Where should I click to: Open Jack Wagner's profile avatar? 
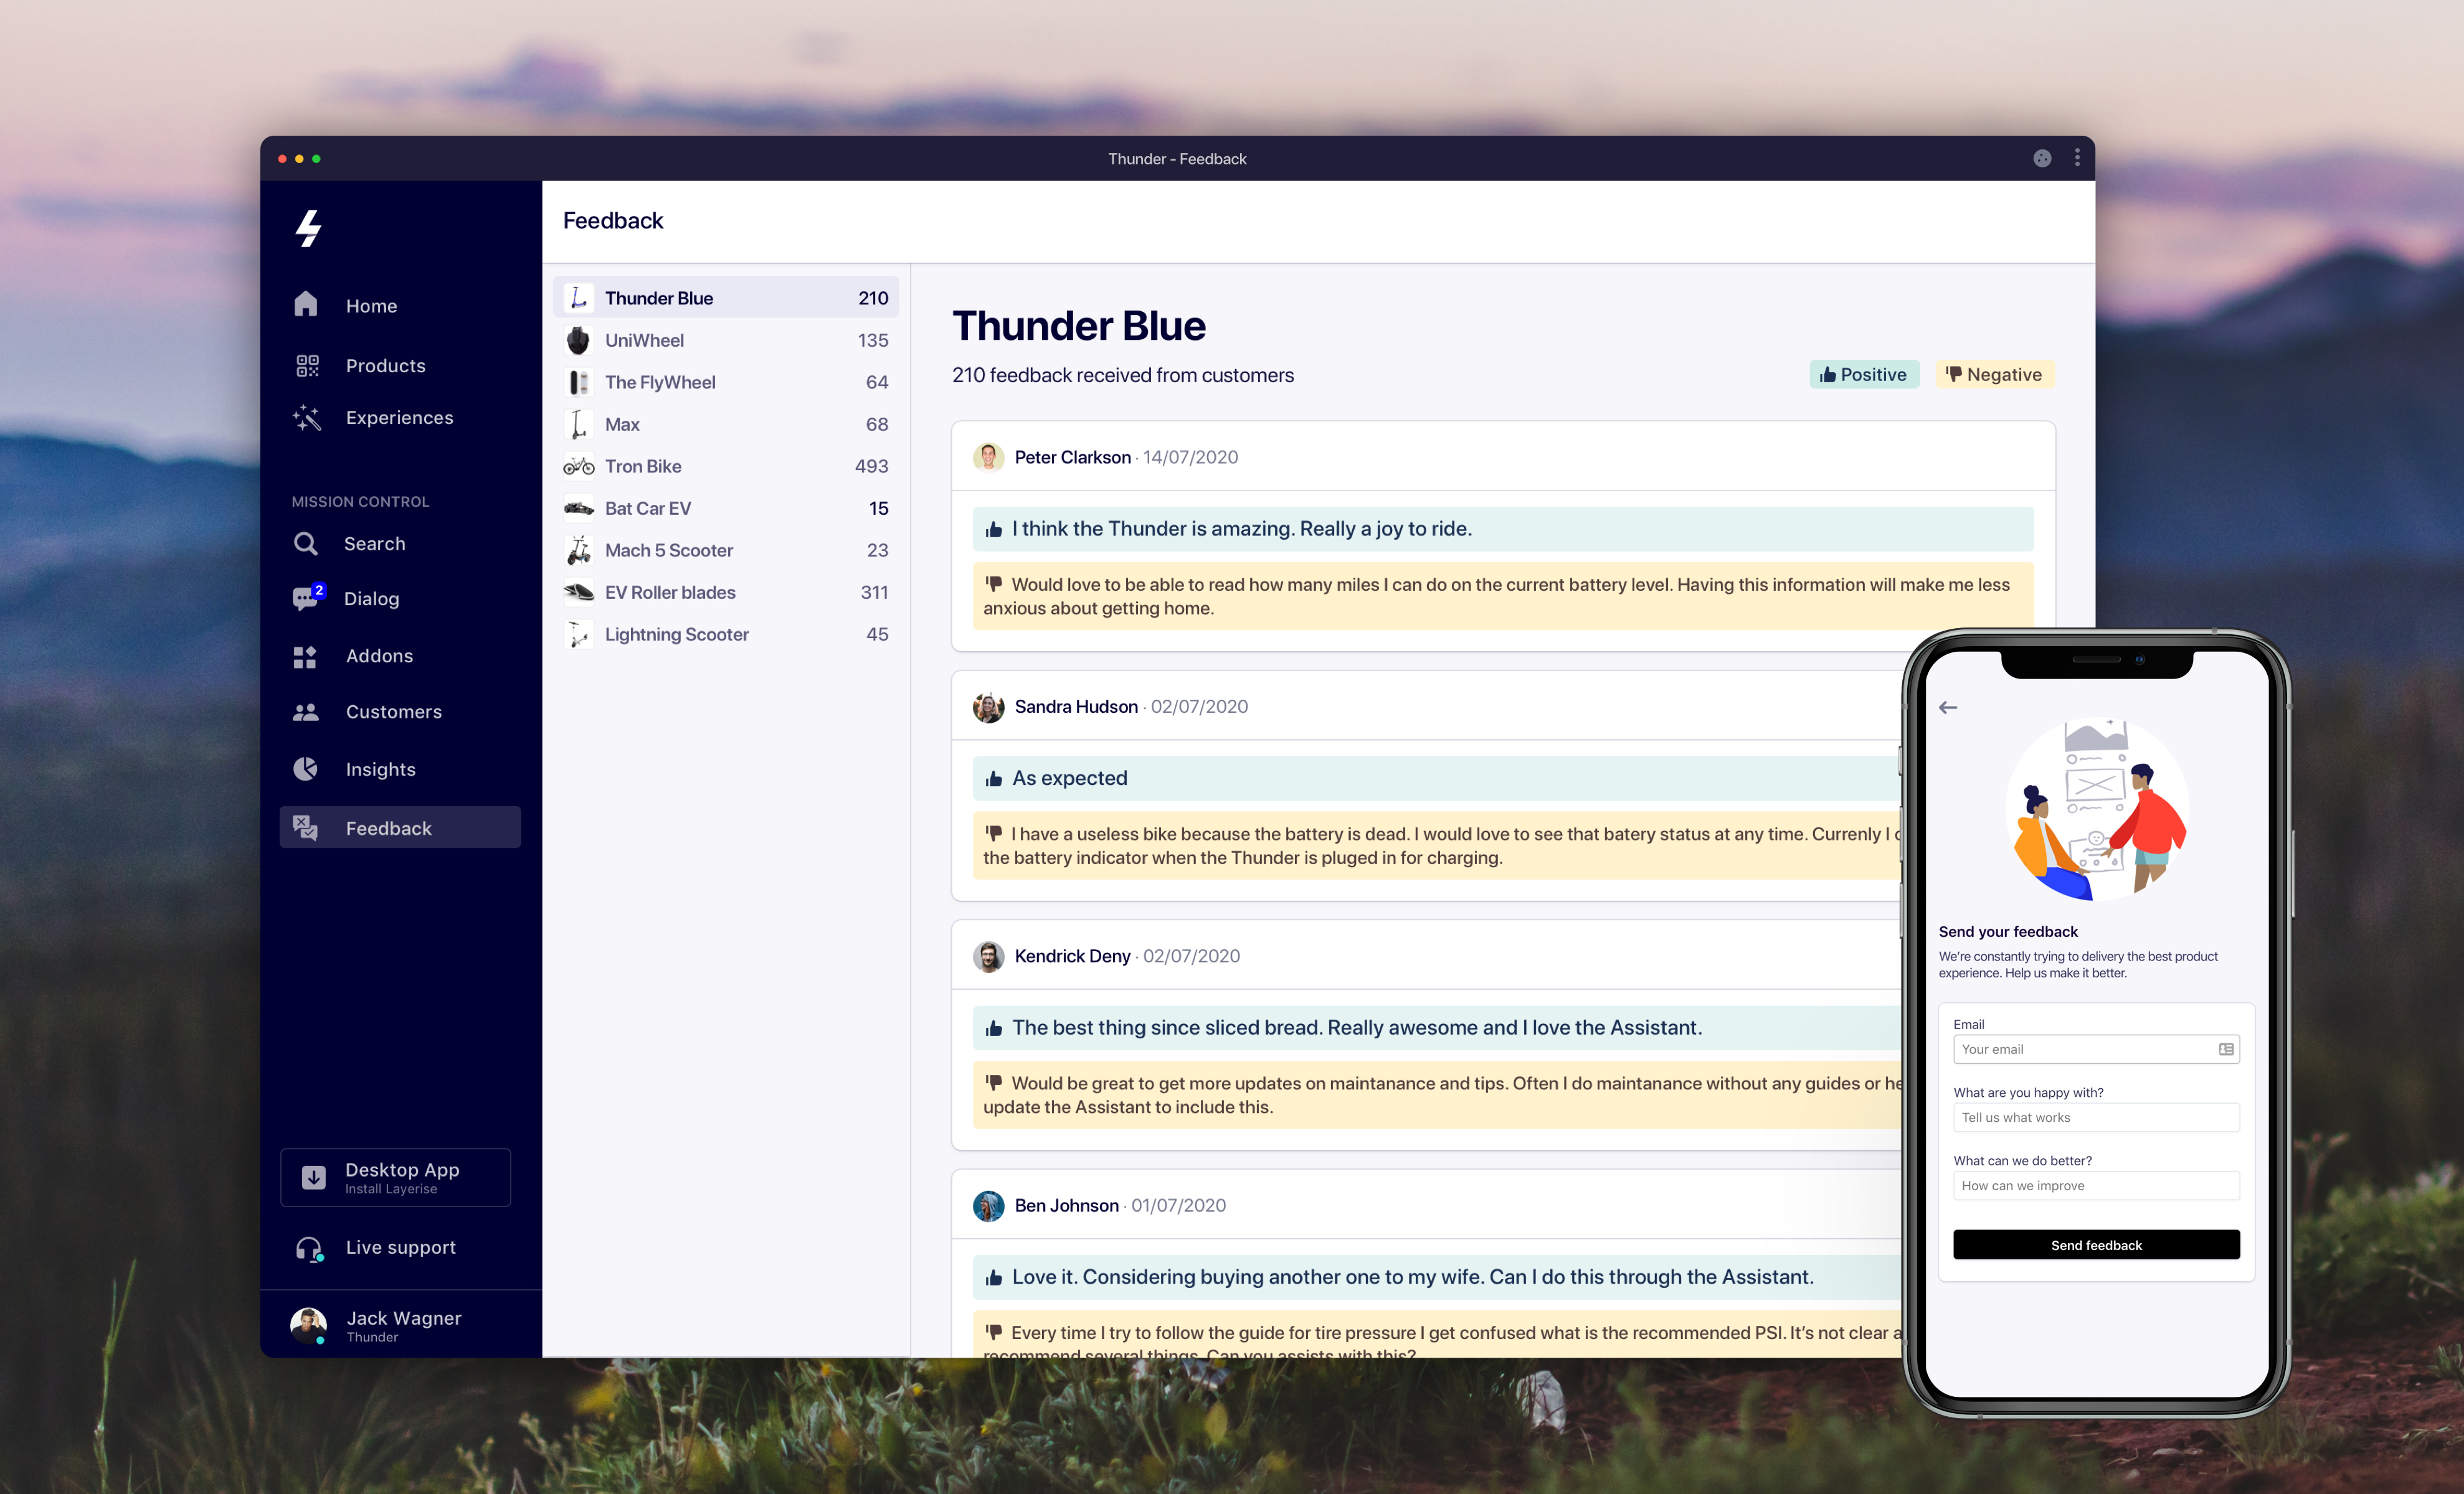[308, 1325]
